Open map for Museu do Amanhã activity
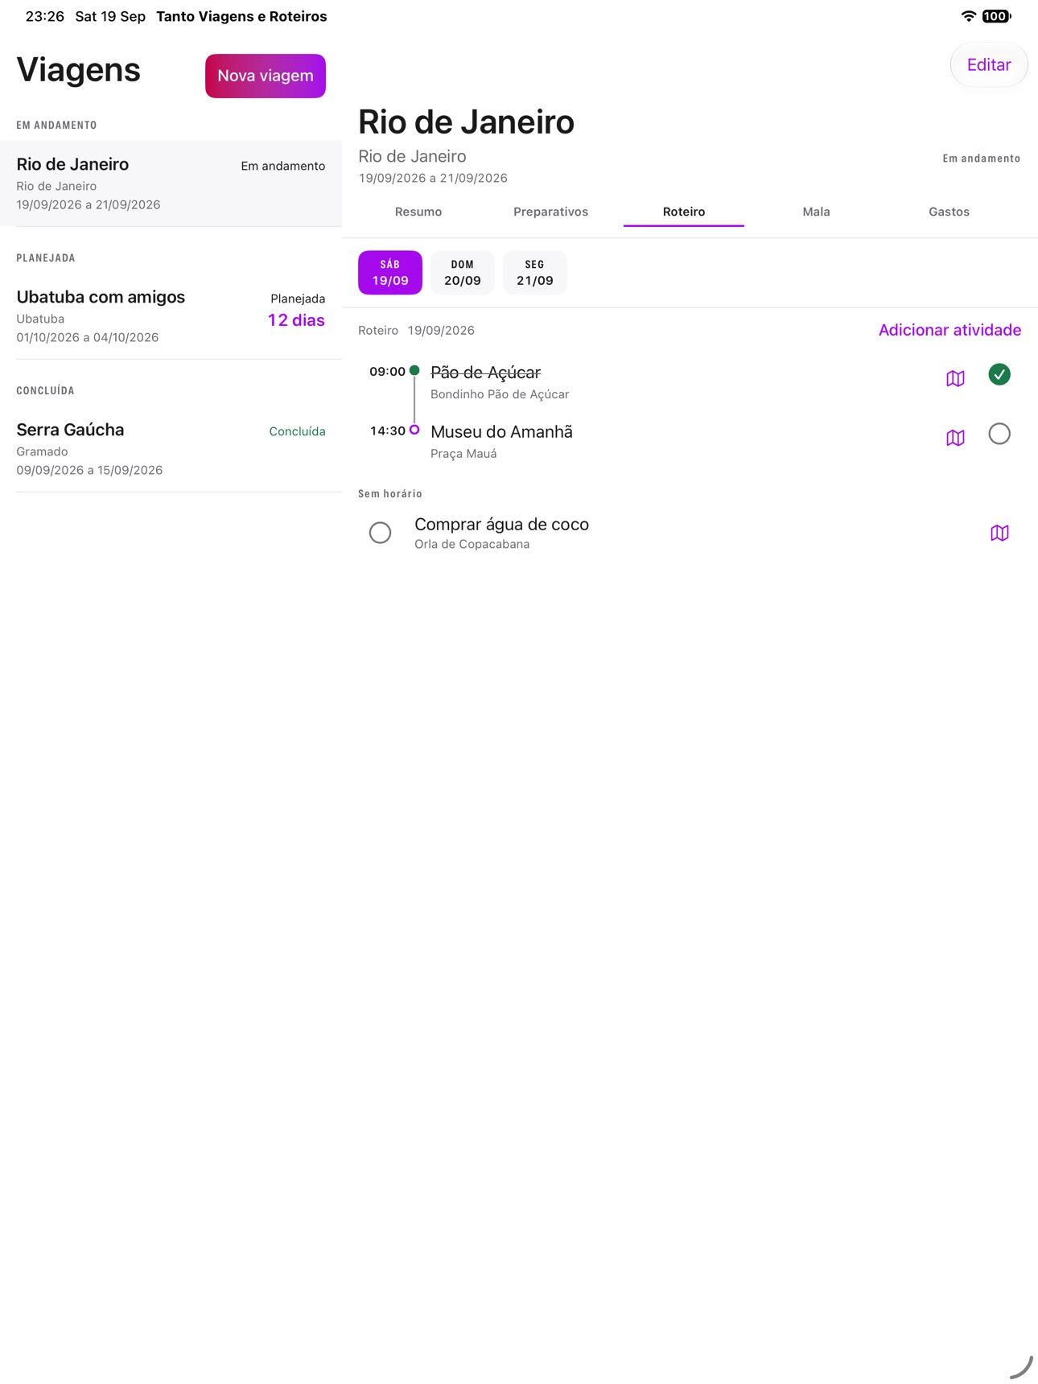 point(955,438)
